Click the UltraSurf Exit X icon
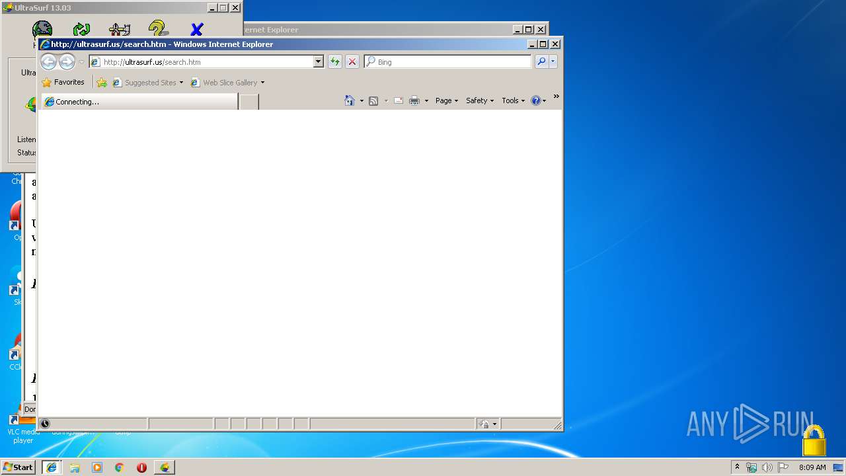This screenshot has width=846, height=476. point(196,29)
